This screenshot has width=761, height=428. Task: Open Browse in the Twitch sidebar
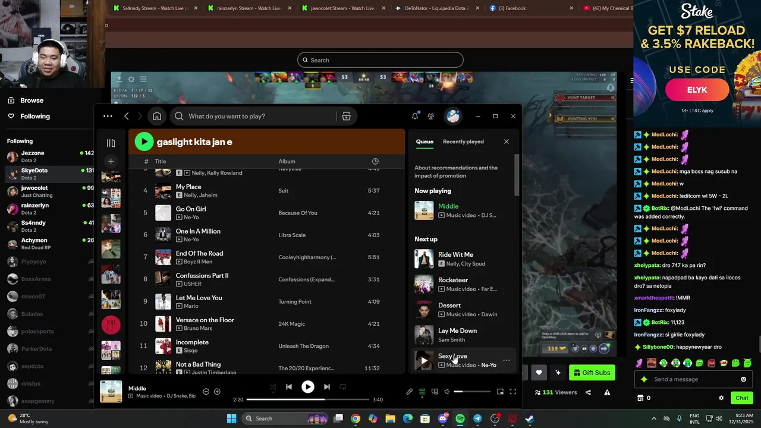[32, 100]
